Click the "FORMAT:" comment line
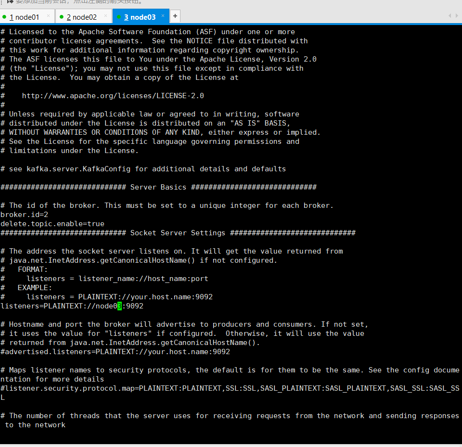462x447 pixels. [x=24, y=269]
